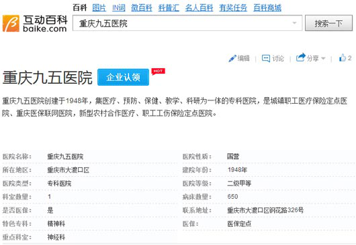The width and height of the screenshot is (356, 245).
Task: Open the 图片 tab
Action: [99, 8]
